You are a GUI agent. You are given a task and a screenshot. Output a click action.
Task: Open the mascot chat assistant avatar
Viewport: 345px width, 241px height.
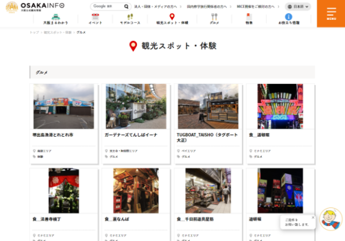[x=331, y=219]
